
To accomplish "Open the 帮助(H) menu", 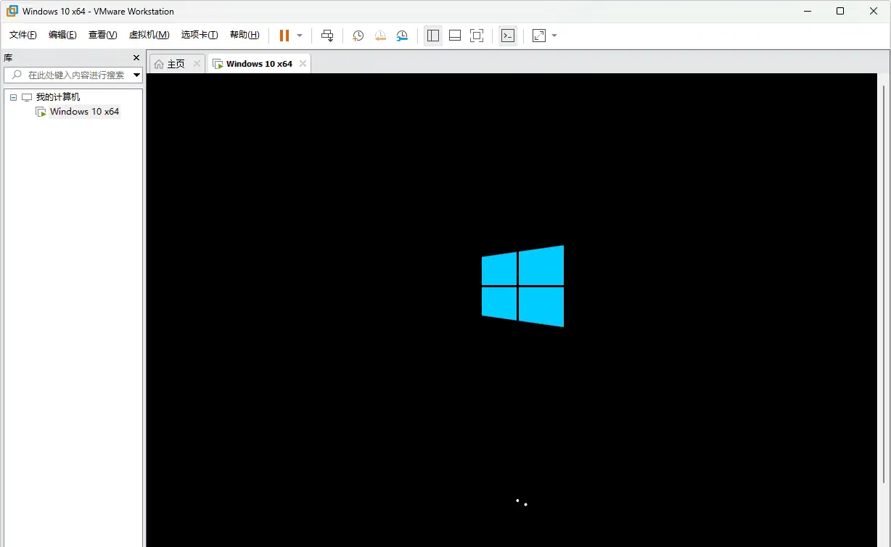I will (x=245, y=35).
